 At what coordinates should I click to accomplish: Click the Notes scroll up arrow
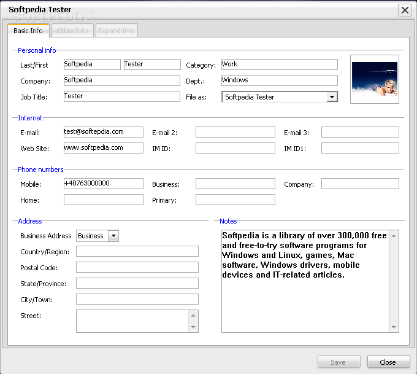tap(394, 236)
